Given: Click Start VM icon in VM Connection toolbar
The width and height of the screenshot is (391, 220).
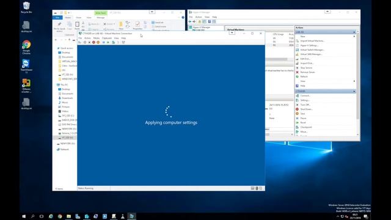Looking at the screenshot, I should (x=85, y=42).
